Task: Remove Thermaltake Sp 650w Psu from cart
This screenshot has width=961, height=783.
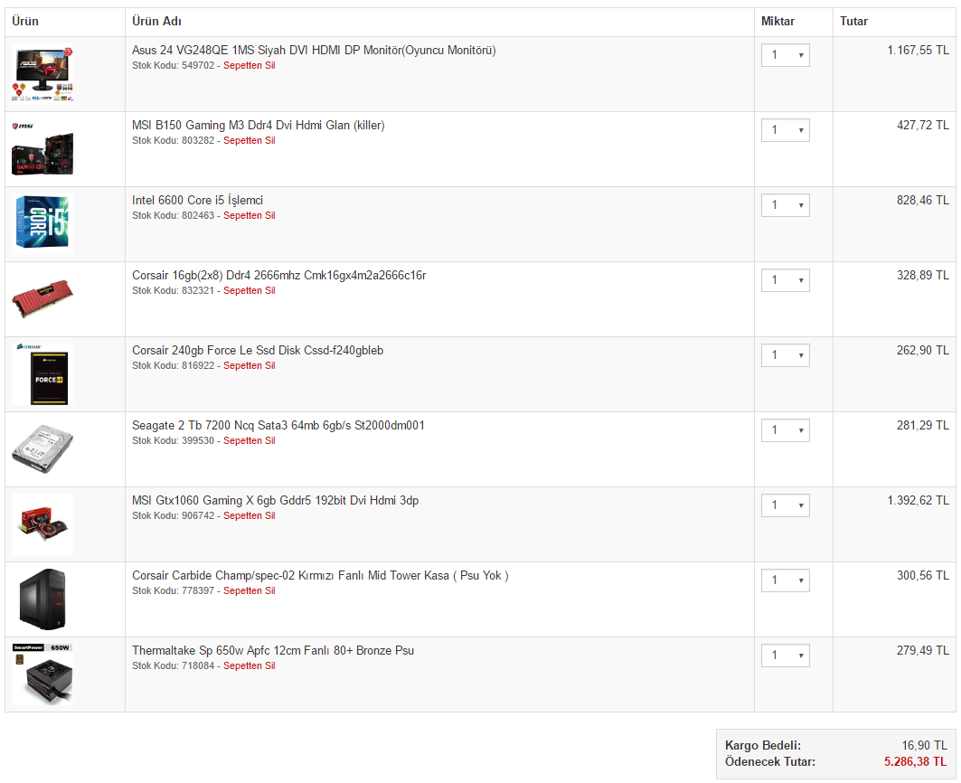Action: click(x=249, y=666)
